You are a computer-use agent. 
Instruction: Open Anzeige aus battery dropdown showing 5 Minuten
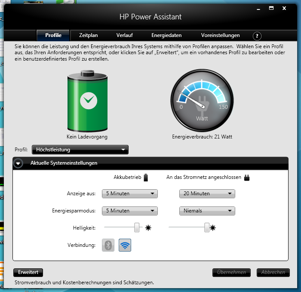coord(130,194)
